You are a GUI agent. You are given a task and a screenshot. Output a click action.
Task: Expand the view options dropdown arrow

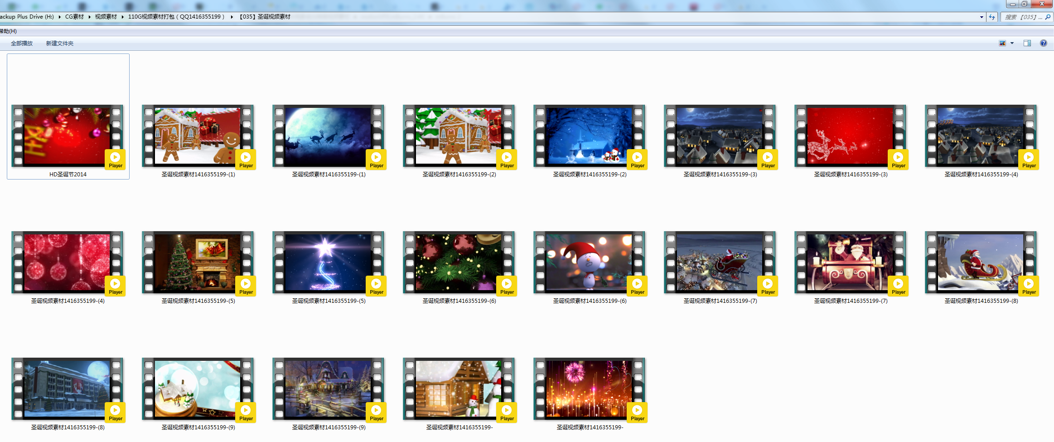pyautogui.click(x=1012, y=43)
